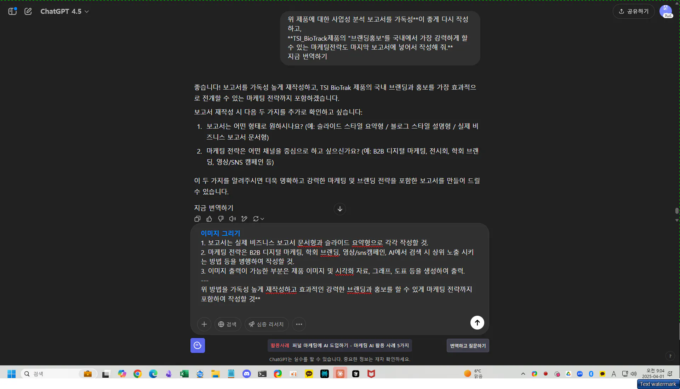Image resolution: width=680 pixels, height=389 pixels.
Task: Click the conversation scrollbar thumb
Action: 677,211
